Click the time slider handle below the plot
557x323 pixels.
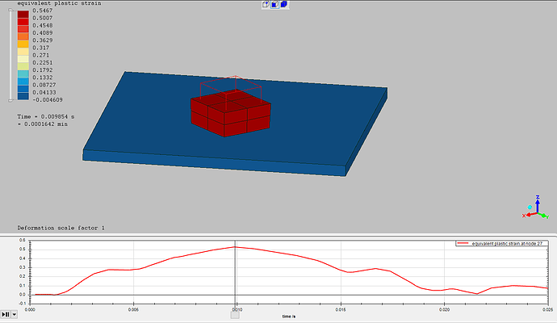[235, 315]
